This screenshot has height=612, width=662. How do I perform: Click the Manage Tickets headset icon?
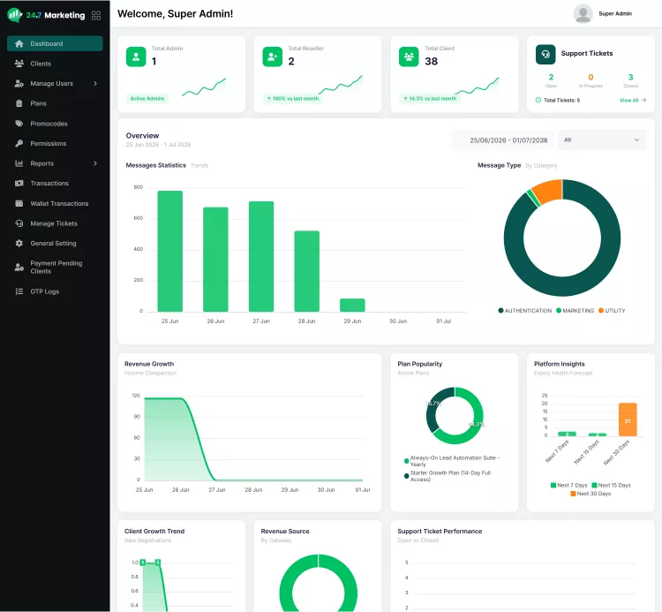tap(19, 223)
